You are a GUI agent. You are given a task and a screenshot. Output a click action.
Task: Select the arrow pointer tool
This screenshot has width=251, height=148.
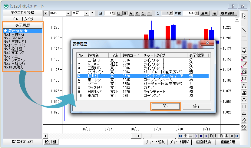coord(244,16)
